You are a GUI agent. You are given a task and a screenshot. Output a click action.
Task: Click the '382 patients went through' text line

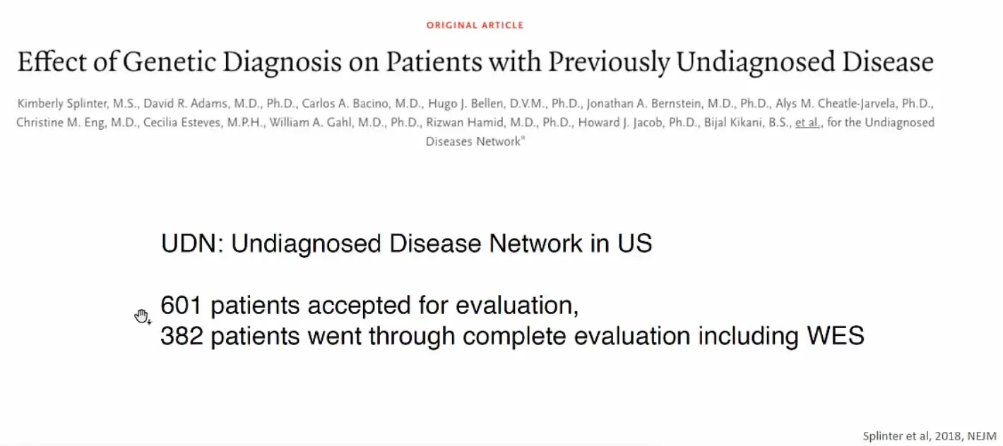coord(513,336)
